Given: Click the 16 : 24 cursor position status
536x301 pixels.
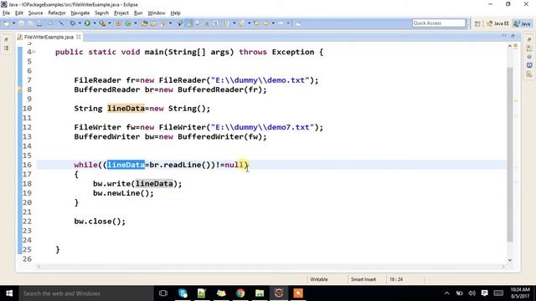Looking at the screenshot, I should pos(396,279).
